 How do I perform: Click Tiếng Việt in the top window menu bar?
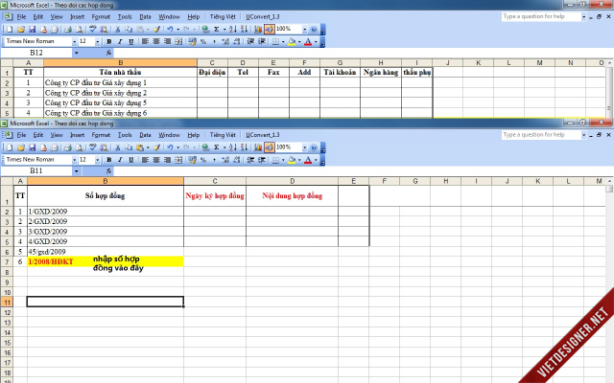click(223, 17)
